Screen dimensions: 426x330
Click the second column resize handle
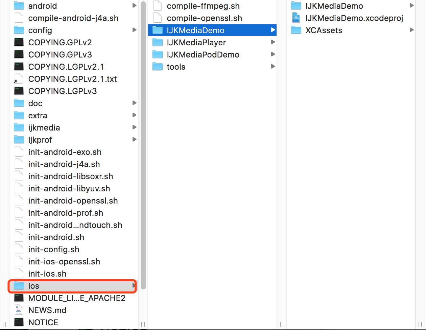pyautogui.click(x=282, y=324)
